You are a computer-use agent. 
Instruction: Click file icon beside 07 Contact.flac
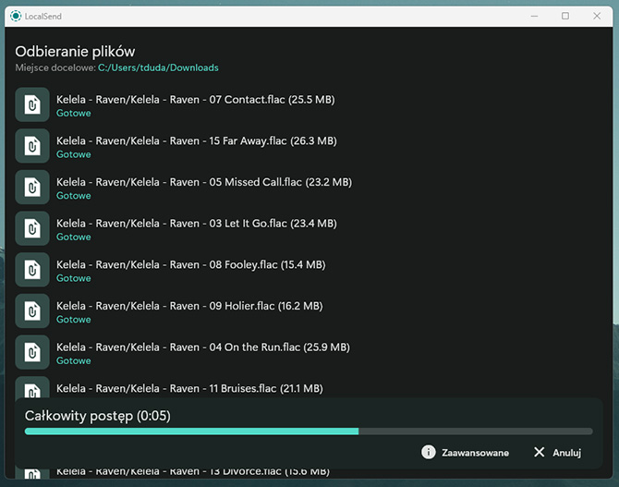[32, 104]
